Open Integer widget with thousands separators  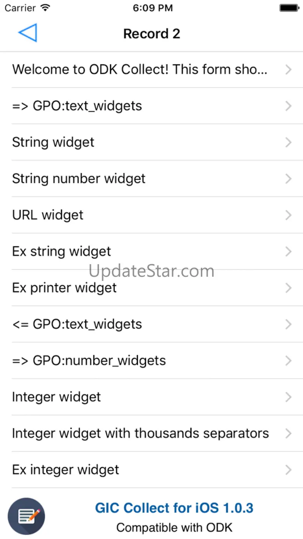point(140,433)
